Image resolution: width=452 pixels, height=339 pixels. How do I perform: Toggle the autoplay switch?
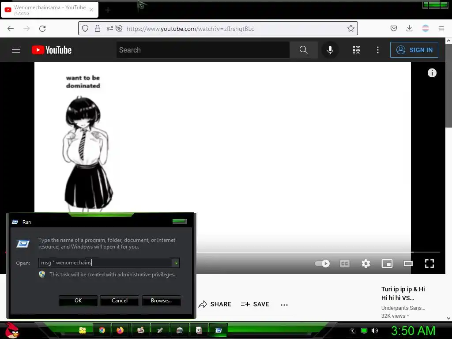point(322,264)
